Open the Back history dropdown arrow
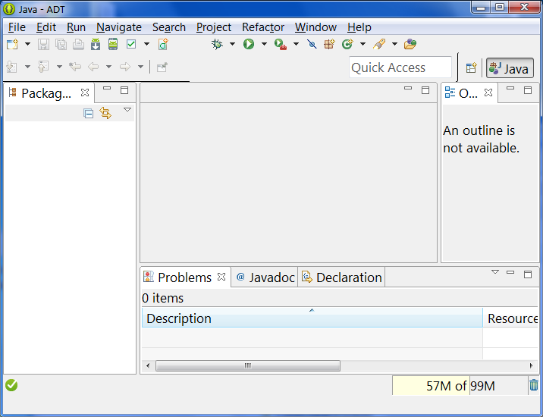The image size is (543, 417). 108,67
